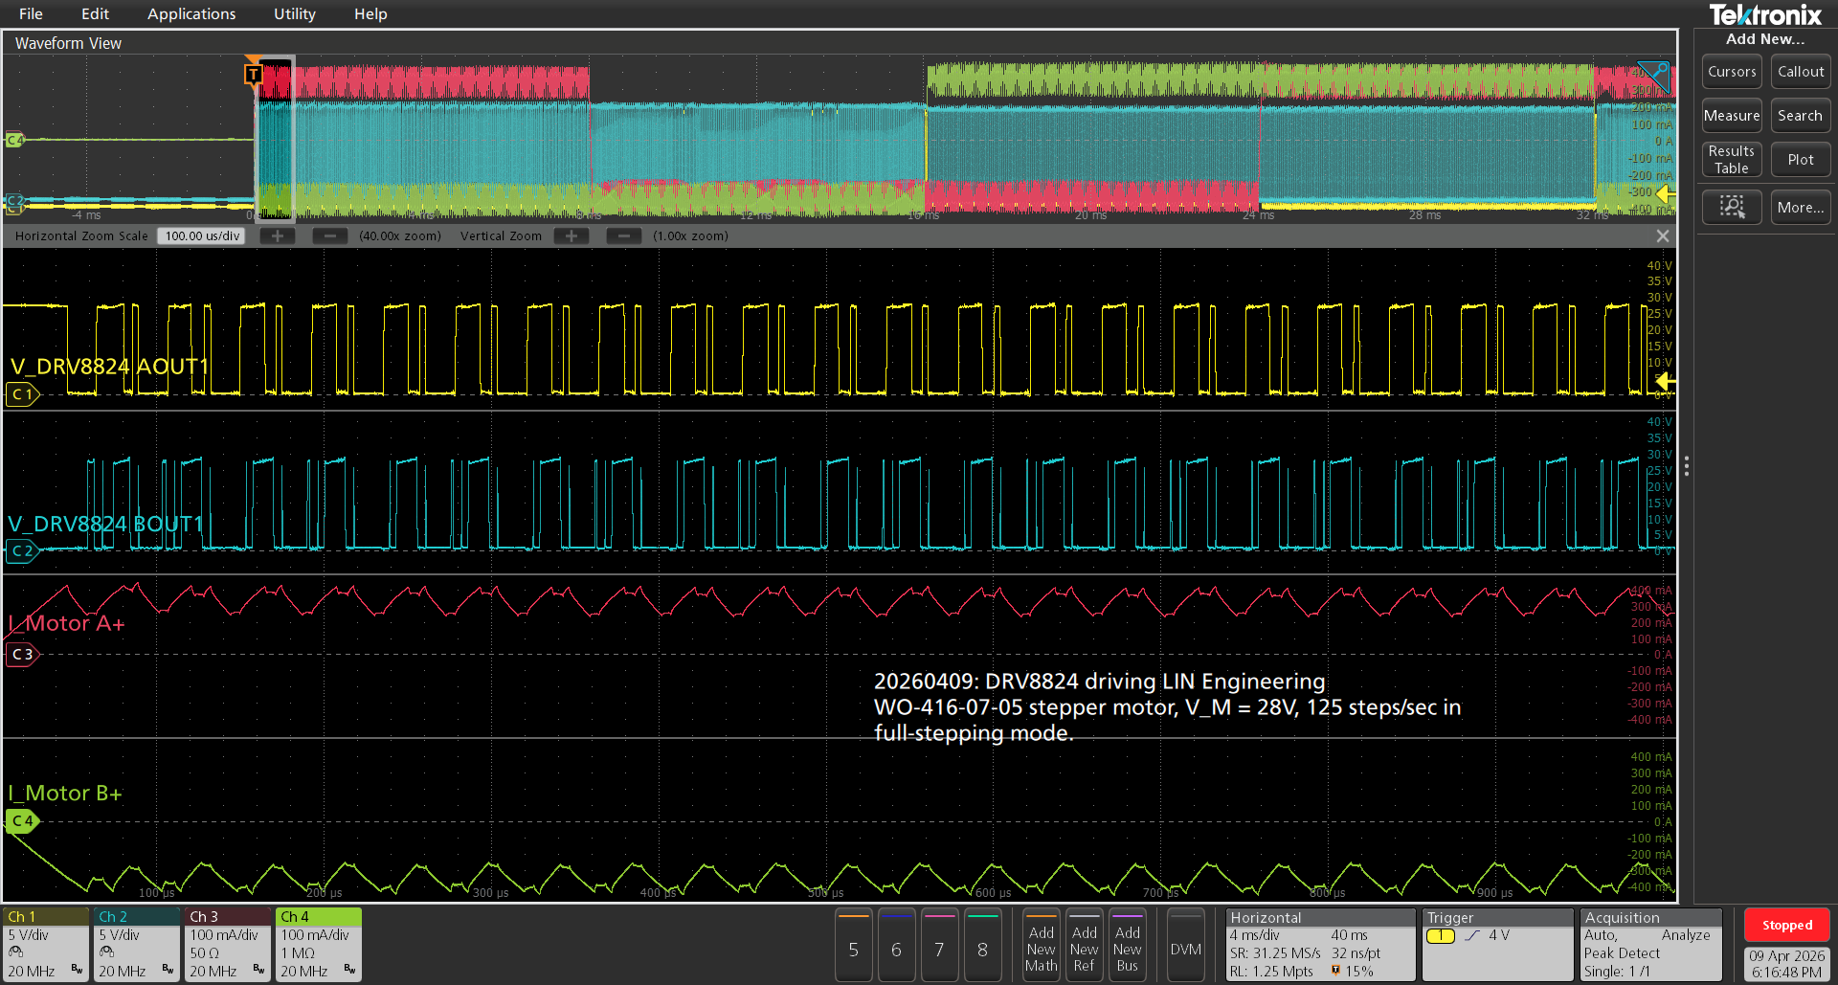Expand the More... options
The width and height of the screenshot is (1838, 985).
(x=1801, y=207)
